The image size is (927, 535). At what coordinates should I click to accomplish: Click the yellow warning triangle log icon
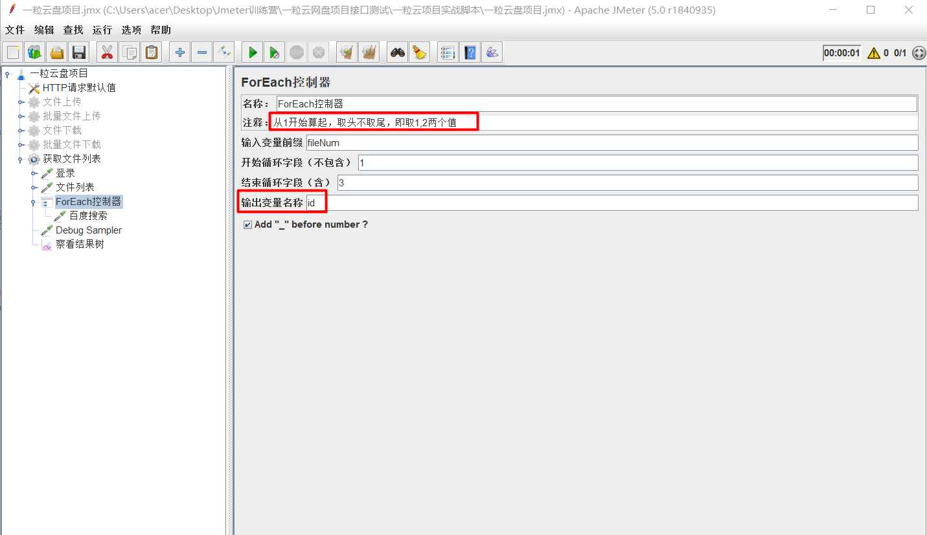(873, 53)
